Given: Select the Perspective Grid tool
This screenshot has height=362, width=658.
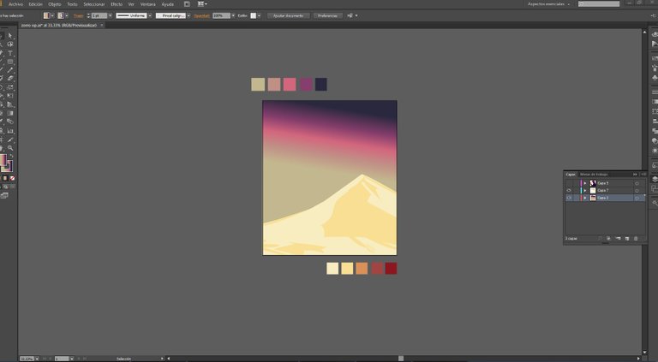Looking at the screenshot, I should [x=10, y=104].
